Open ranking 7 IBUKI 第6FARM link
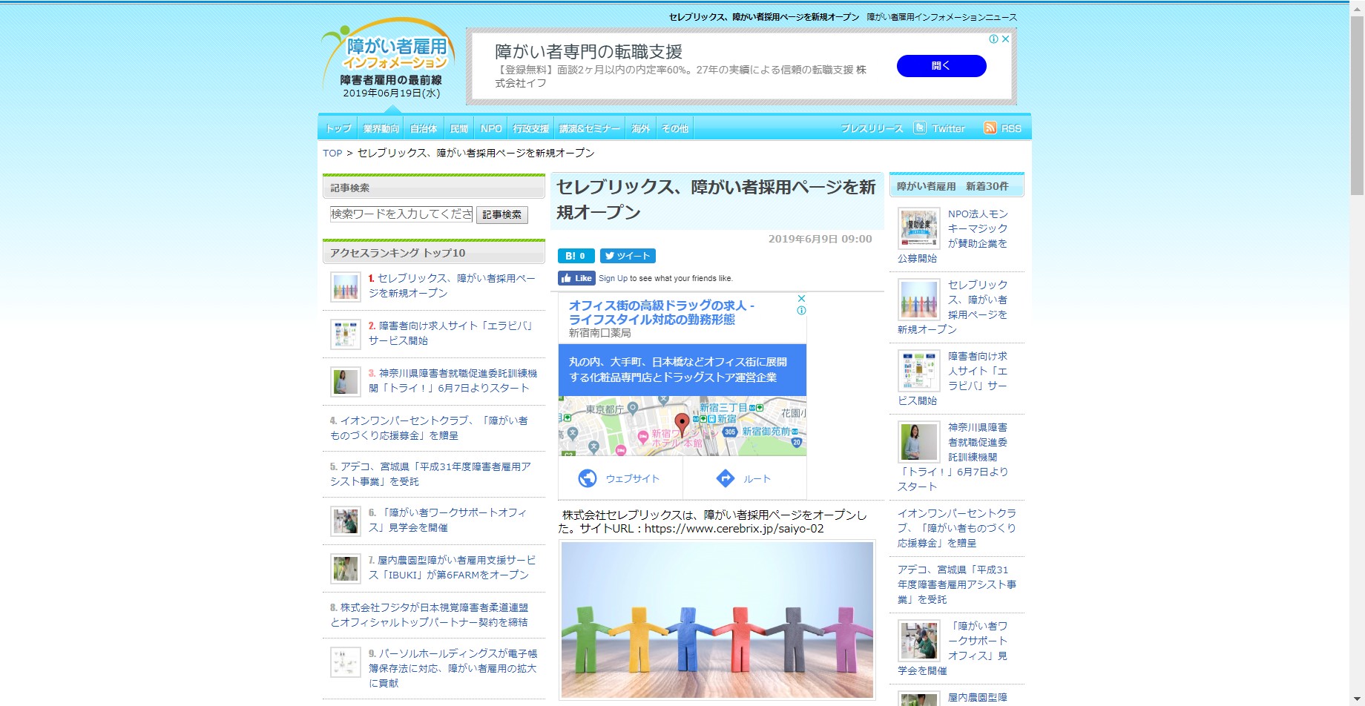The height and width of the screenshot is (706, 1365). pos(452,567)
